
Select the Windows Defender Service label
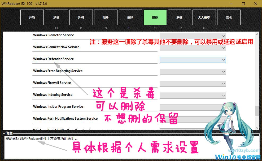53,59
